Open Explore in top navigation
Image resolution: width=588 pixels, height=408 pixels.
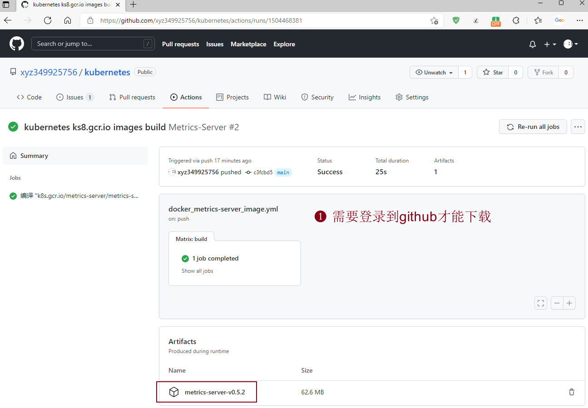click(x=284, y=44)
